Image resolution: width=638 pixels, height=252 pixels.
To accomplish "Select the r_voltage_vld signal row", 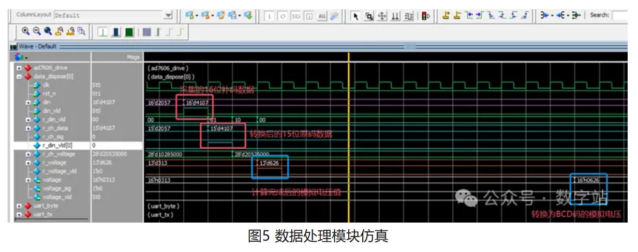I will click(51, 171).
